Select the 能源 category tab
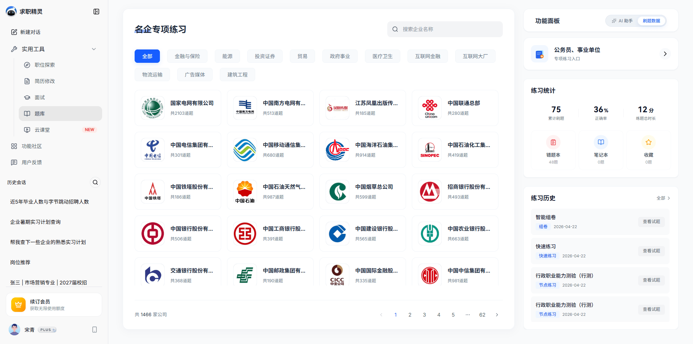 [x=227, y=56]
